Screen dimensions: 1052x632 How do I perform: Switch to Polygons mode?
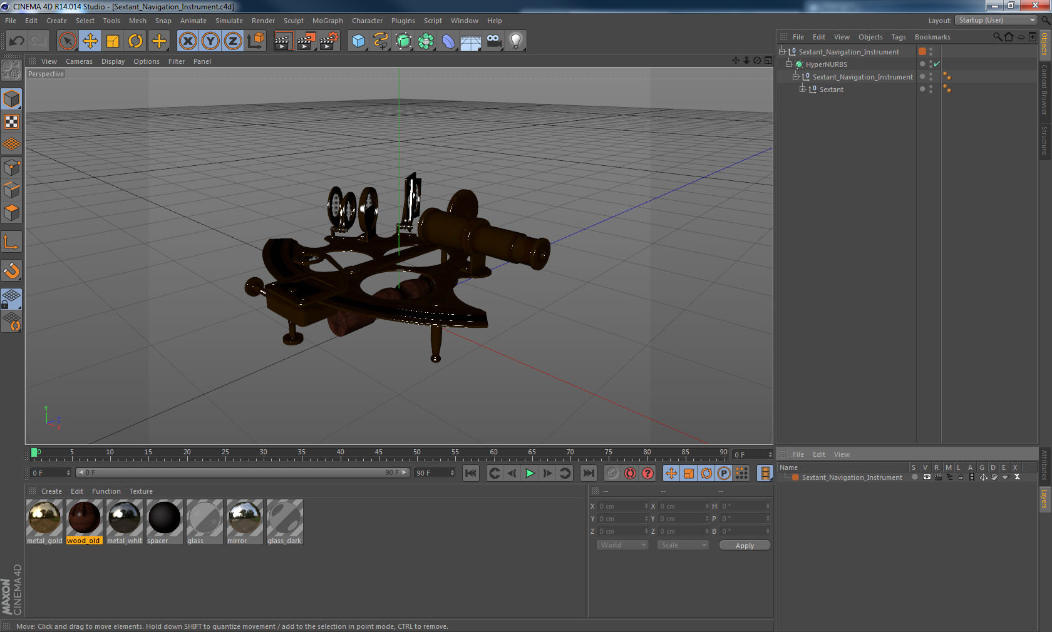(x=11, y=213)
